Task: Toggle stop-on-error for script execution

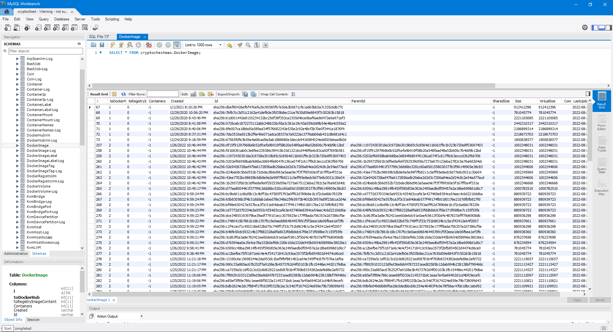Action: [x=149, y=45]
